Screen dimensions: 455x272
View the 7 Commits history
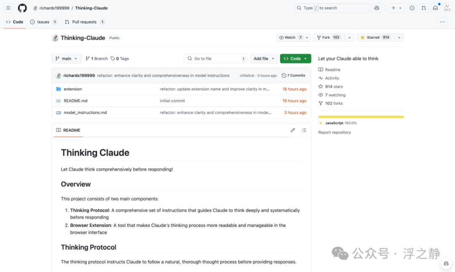click(x=293, y=75)
